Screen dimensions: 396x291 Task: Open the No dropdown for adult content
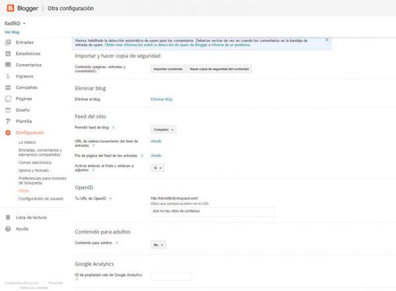pyautogui.click(x=158, y=245)
